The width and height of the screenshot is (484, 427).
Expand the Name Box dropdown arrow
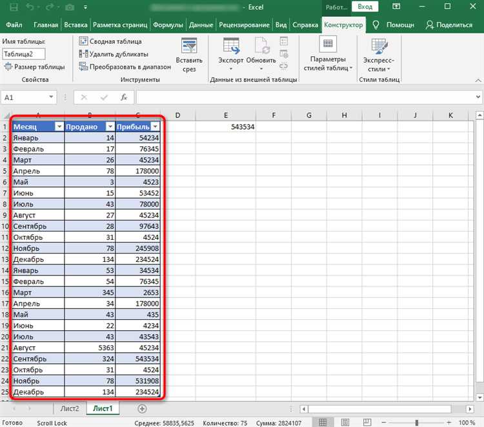[51, 97]
